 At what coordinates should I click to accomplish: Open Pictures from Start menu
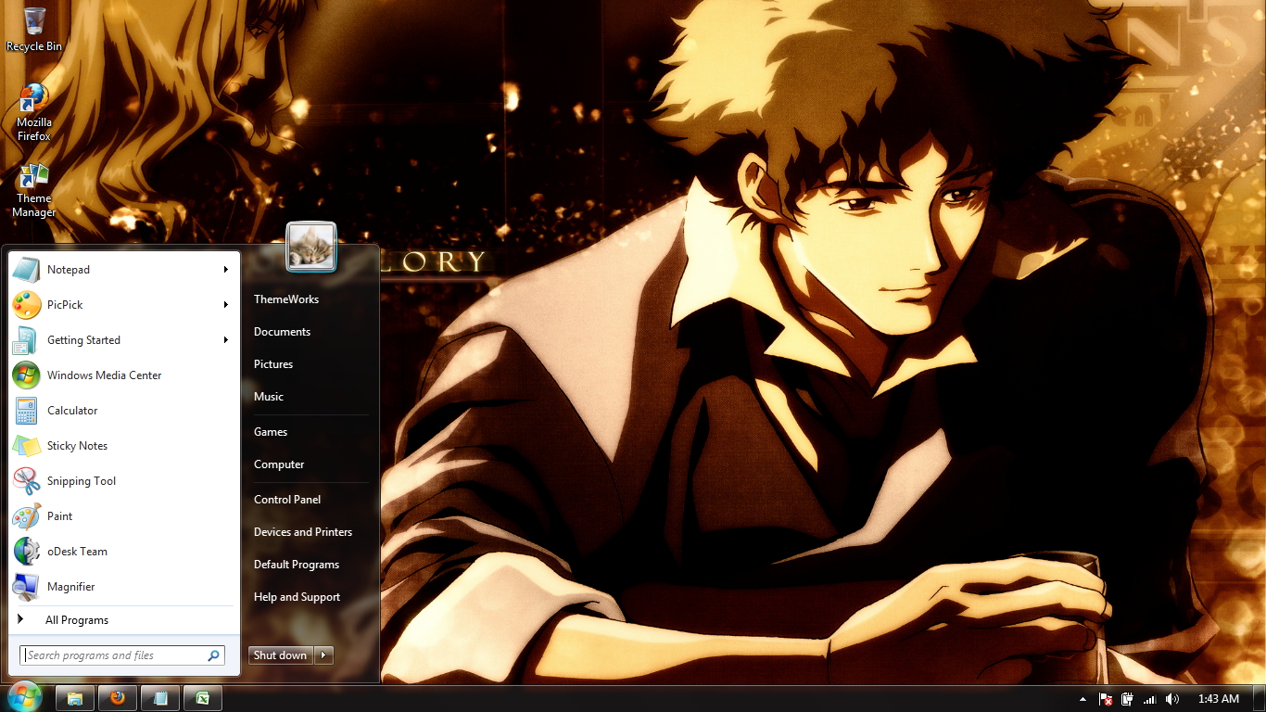tap(273, 364)
